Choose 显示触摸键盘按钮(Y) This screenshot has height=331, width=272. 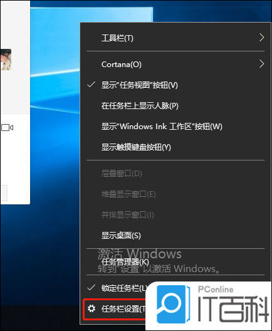click(175, 147)
